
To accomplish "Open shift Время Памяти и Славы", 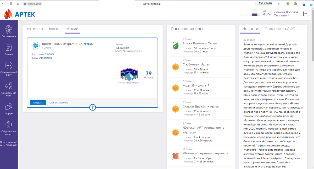I will [x=200, y=43].
